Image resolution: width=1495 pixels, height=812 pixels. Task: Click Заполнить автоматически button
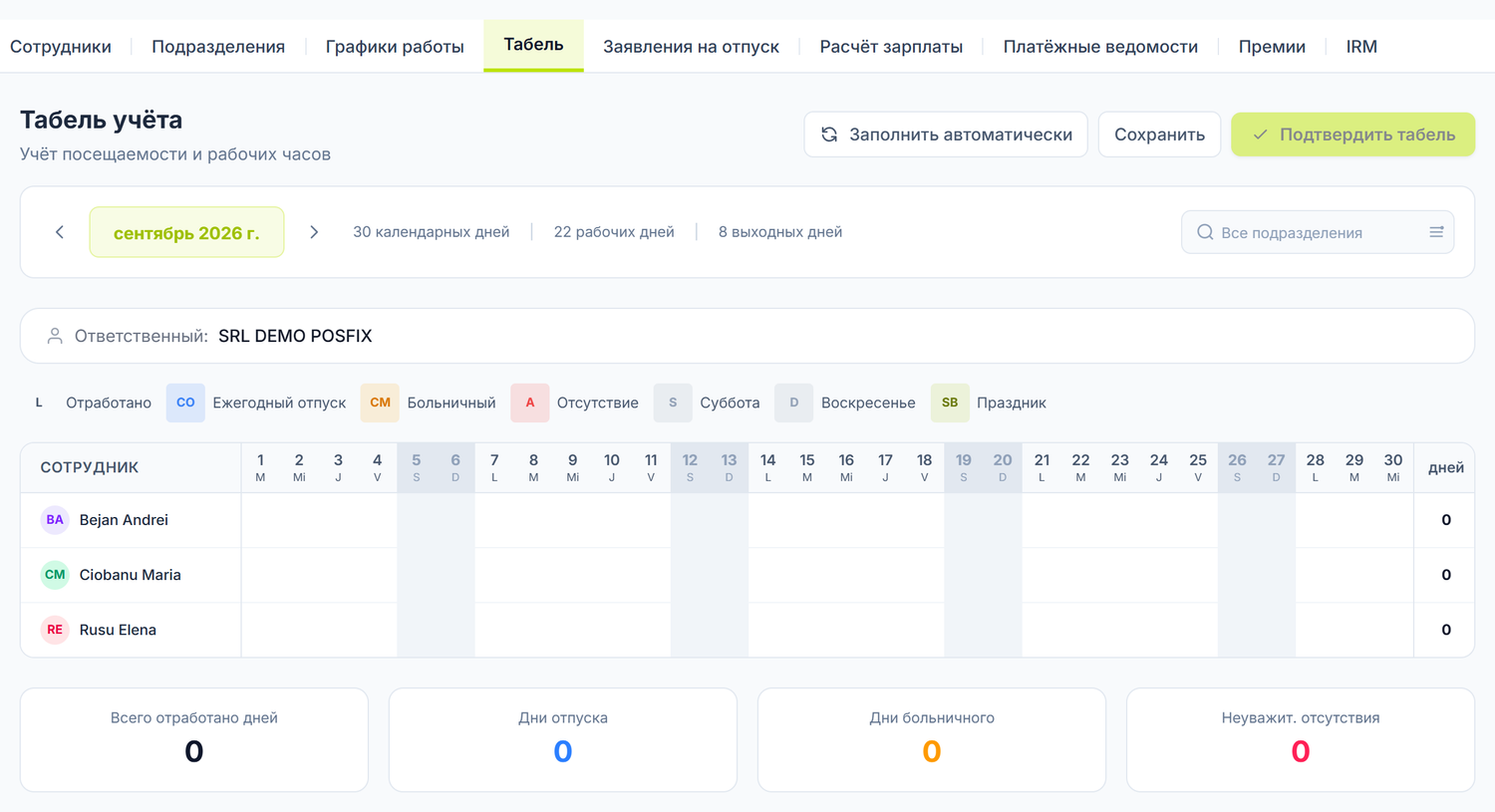(946, 135)
